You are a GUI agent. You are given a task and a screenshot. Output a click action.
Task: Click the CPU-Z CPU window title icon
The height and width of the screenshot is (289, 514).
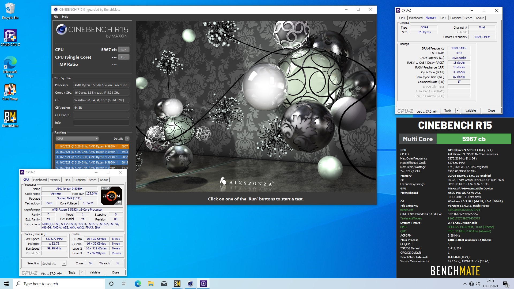(22, 172)
